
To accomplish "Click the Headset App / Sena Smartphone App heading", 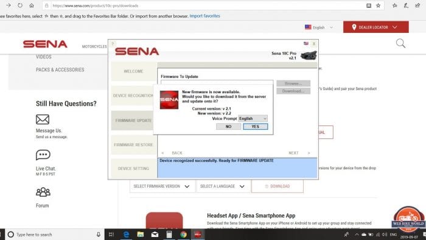I will pyautogui.click(x=251, y=216).
